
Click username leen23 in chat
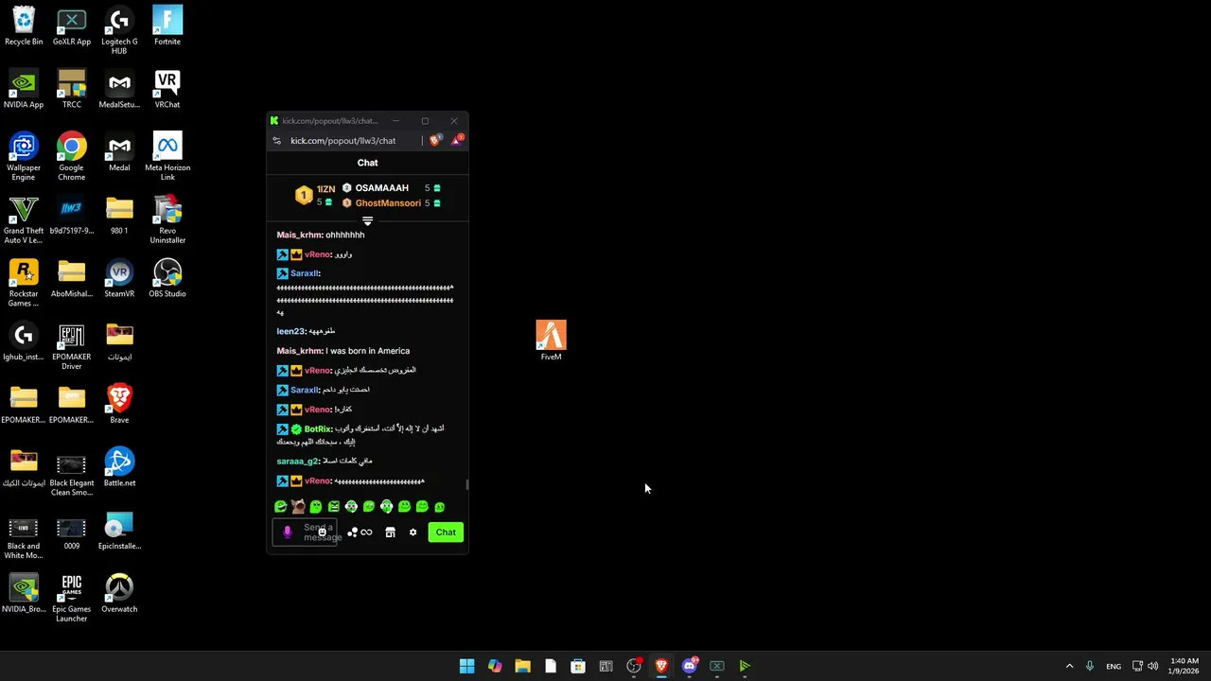coord(290,332)
